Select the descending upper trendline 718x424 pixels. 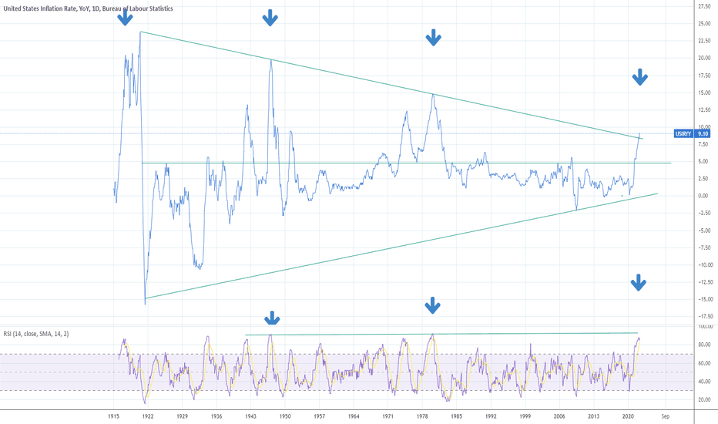click(x=391, y=86)
